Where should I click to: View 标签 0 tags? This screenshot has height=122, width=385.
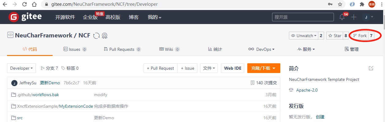tap(70, 68)
